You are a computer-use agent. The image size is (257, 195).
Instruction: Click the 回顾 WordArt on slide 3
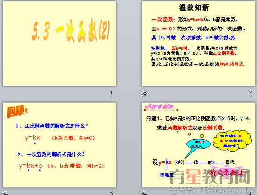click(x=17, y=111)
